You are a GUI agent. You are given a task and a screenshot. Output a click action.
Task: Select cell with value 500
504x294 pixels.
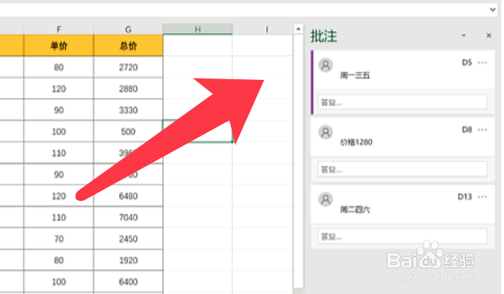(128, 131)
